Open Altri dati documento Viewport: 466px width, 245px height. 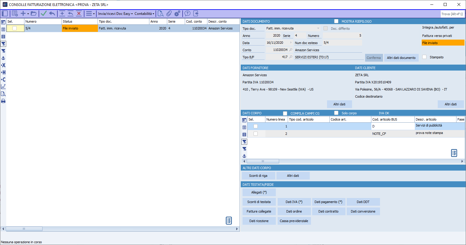pyautogui.click(x=401, y=58)
